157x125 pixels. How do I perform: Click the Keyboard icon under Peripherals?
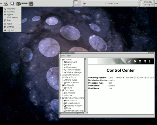pos(65,93)
